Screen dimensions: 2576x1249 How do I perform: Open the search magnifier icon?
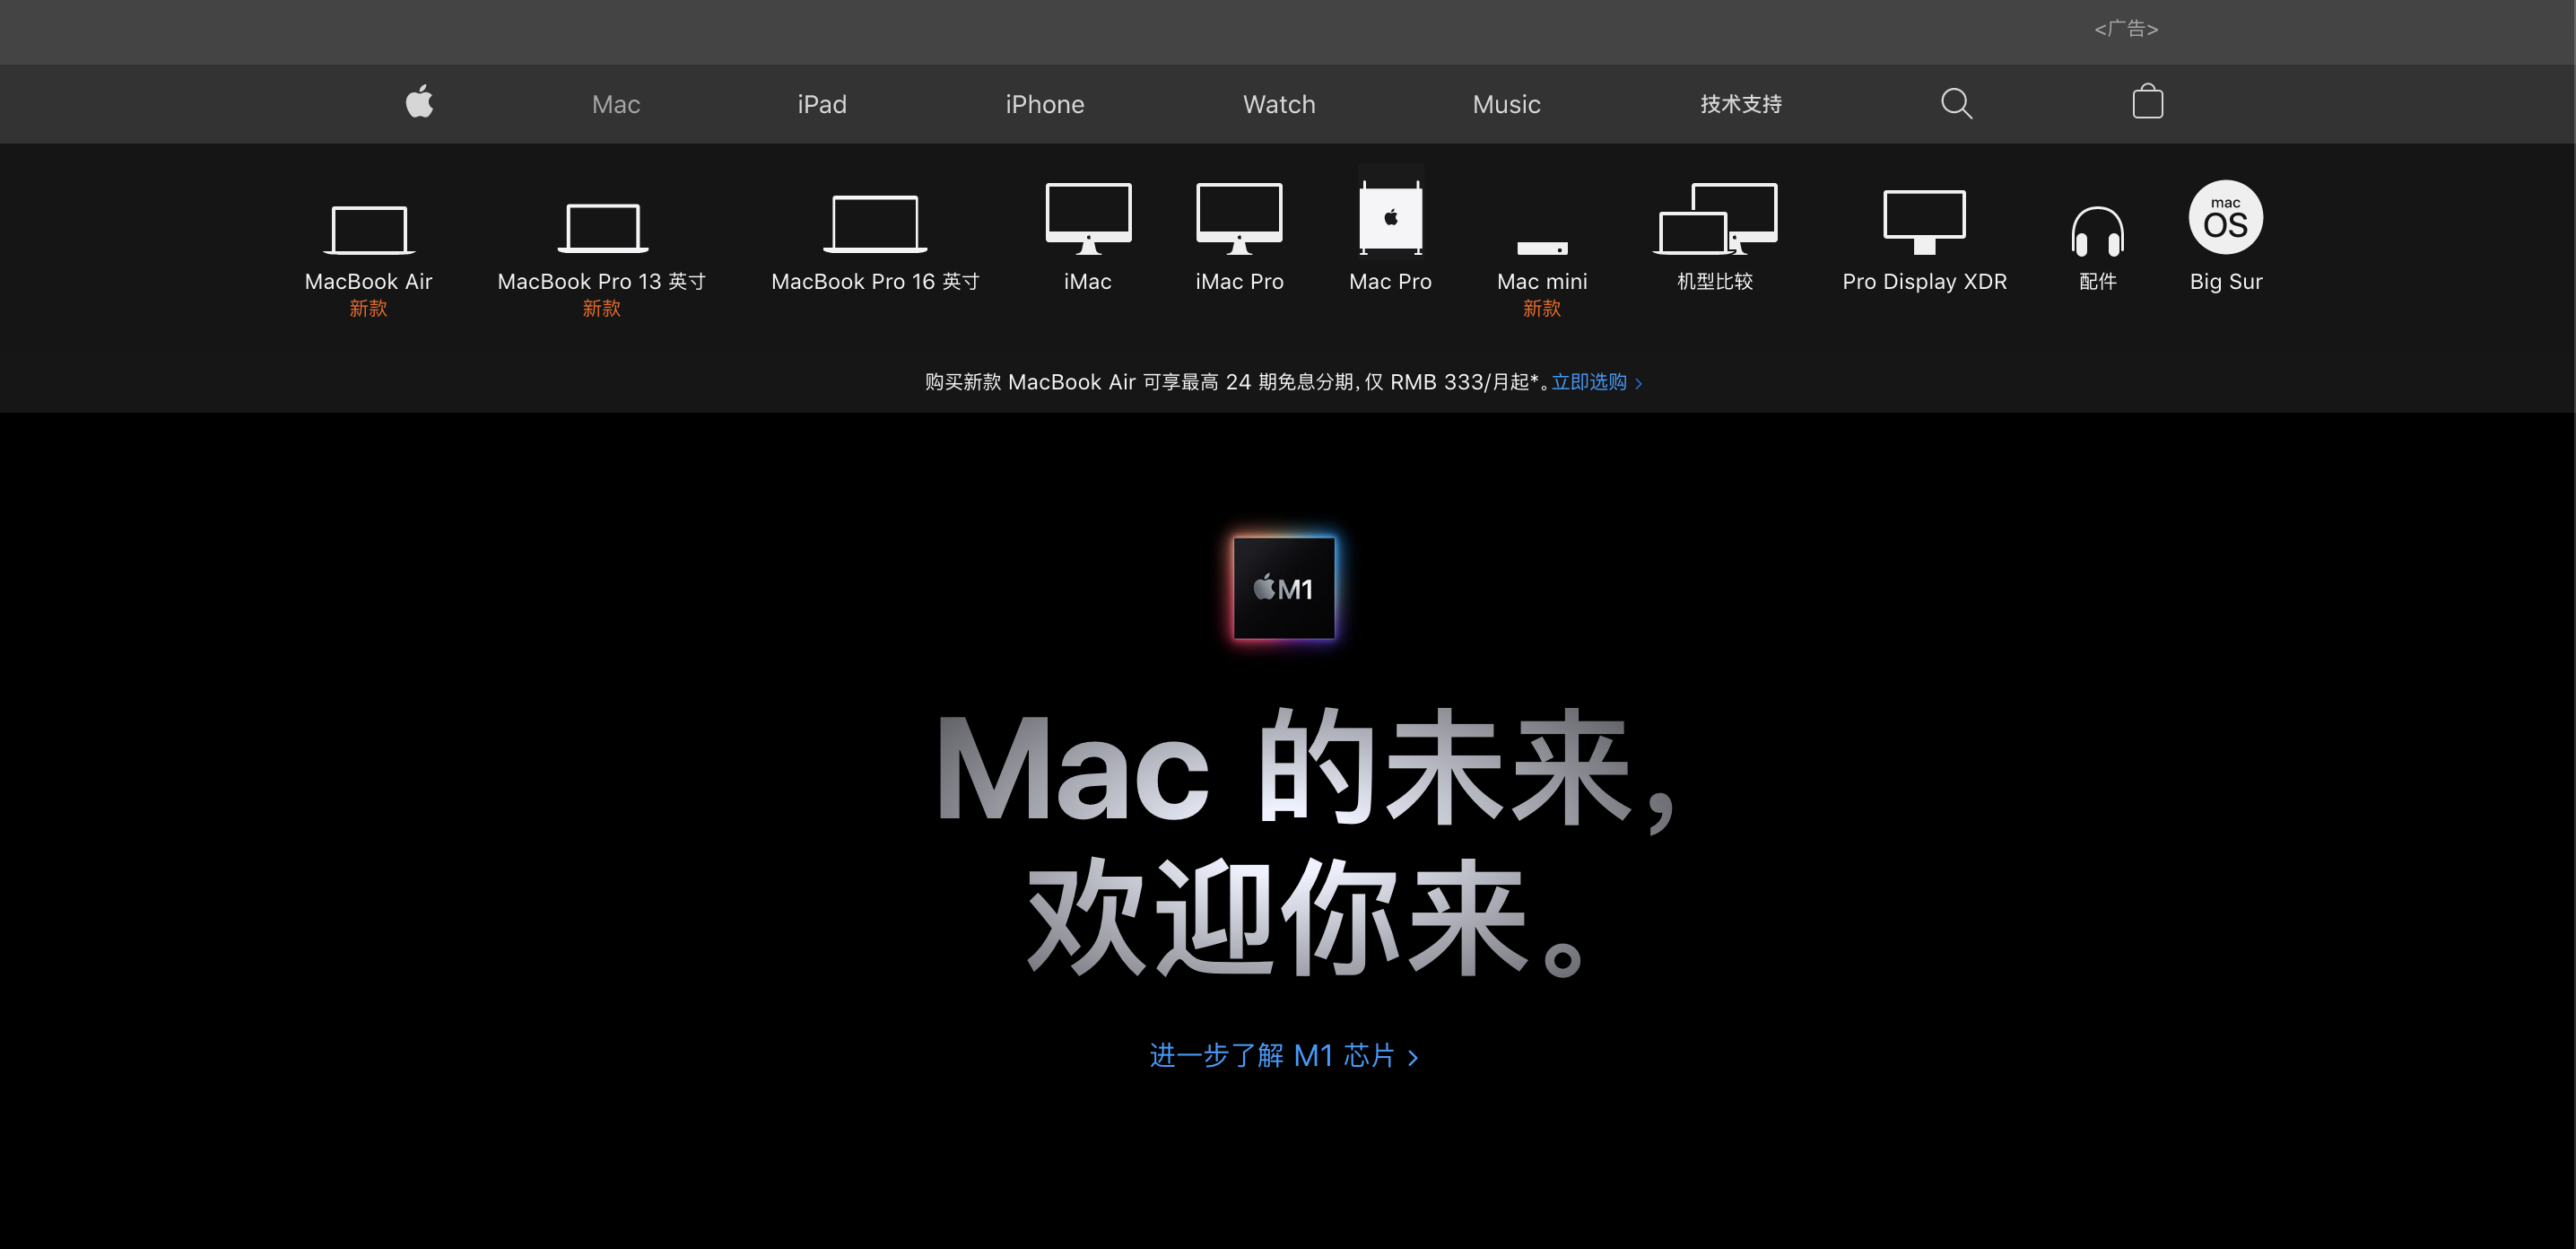pos(1956,103)
